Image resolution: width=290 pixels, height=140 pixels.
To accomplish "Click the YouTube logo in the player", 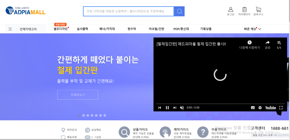I will point(270,108).
